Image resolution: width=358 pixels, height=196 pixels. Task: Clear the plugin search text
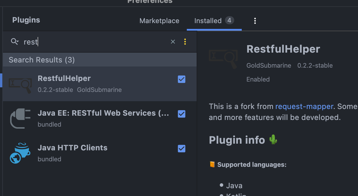tap(173, 42)
